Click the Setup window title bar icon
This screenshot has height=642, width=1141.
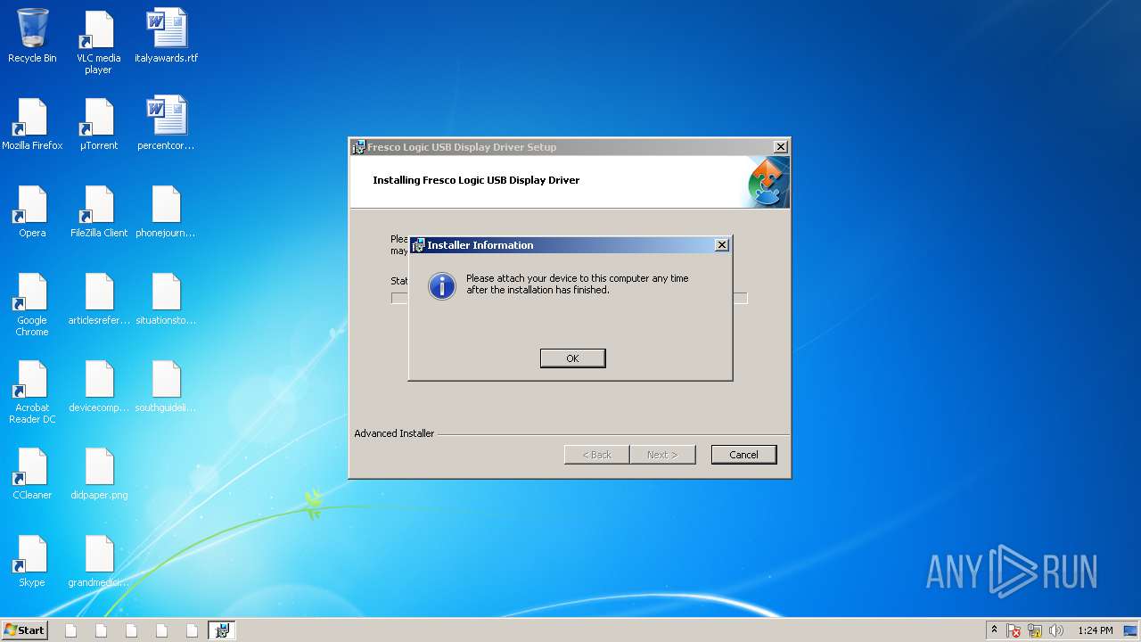(x=358, y=147)
